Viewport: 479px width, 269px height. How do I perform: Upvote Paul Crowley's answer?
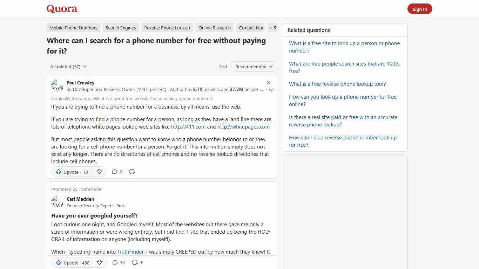pyautogui.click(x=71, y=172)
